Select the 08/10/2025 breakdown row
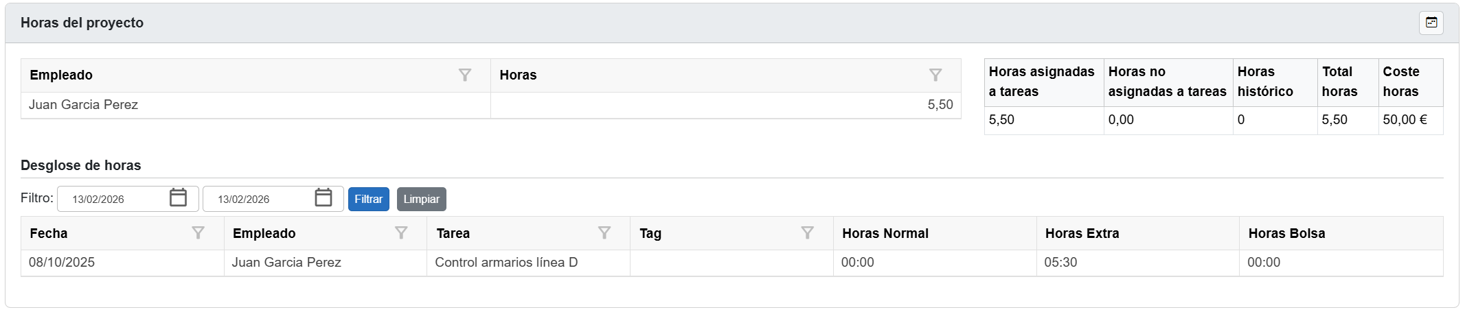Image resolution: width=1465 pixels, height=312 pixels. [62, 263]
